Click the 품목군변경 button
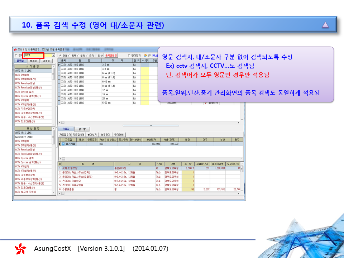 tap(111, 56)
